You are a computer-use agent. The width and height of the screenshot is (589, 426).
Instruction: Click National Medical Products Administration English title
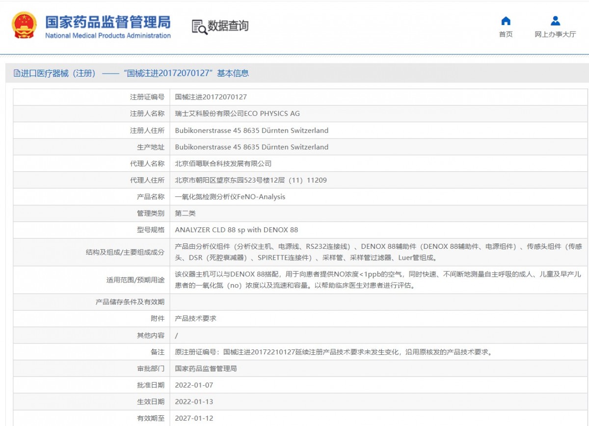click(108, 36)
